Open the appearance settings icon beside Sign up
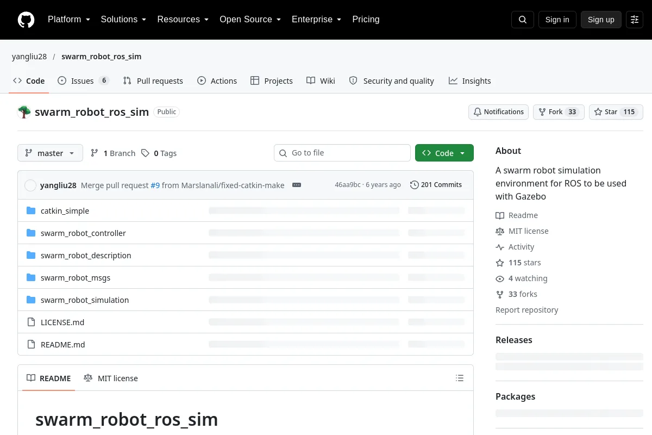652x435 pixels. click(635, 20)
